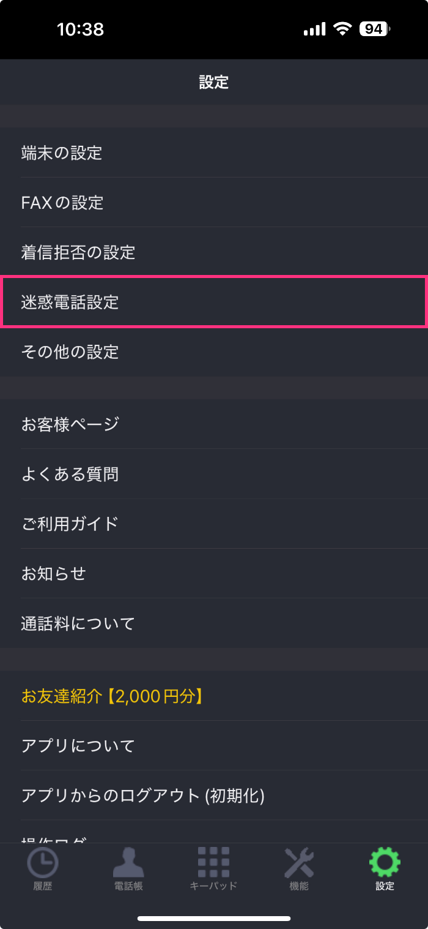The height and width of the screenshot is (929, 428).
Task: Tap the cellular signal bars
Action: tap(314, 29)
